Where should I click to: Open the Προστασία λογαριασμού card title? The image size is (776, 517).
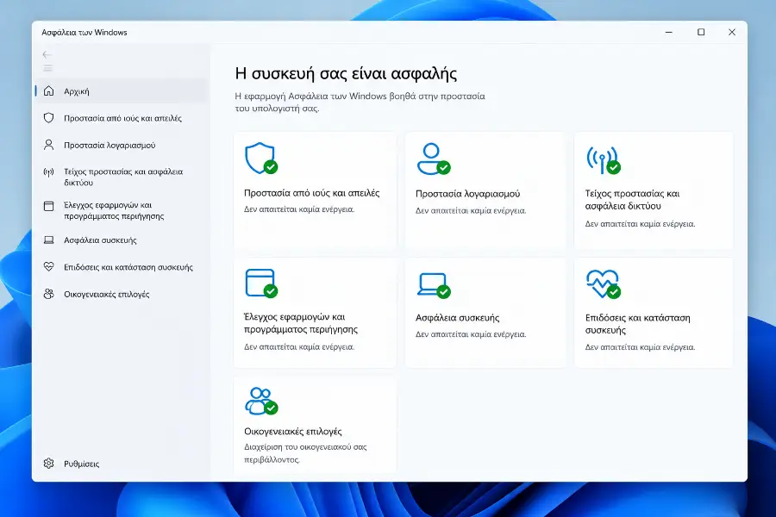[x=467, y=194]
